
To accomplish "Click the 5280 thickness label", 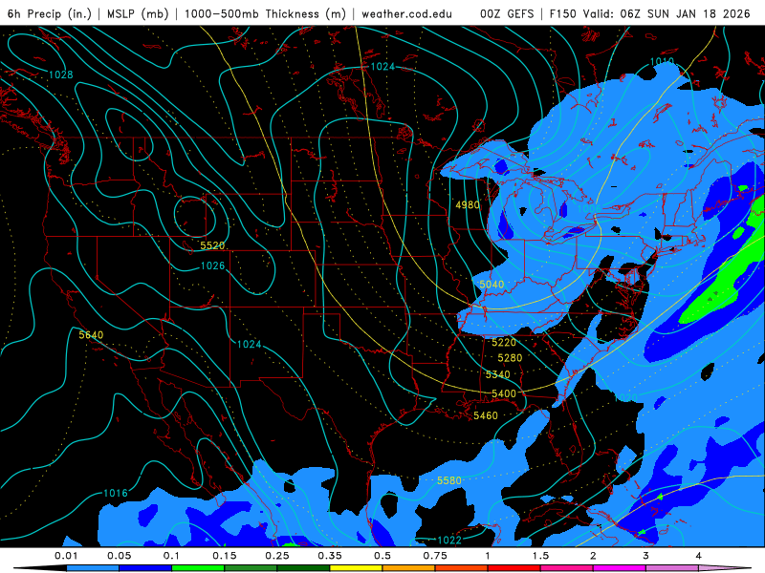I will [x=510, y=358].
